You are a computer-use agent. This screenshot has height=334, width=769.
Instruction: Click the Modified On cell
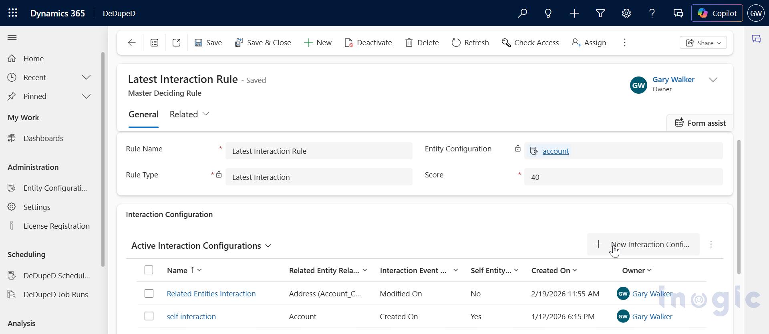[x=401, y=294]
